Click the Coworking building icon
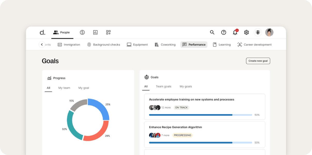Screen dimensions: 312x155 point(157,45)
